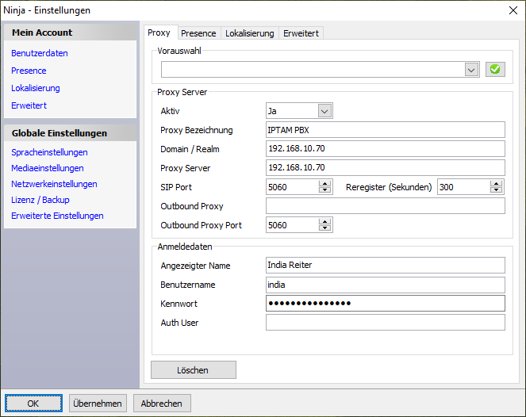
Task: Open the Lokalisierung tab
Action: [249, 33]
